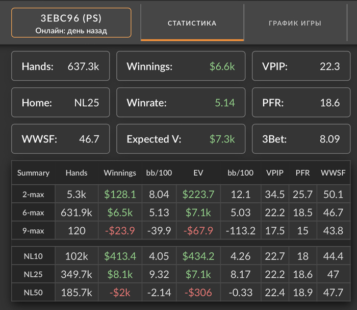The height and width of the screenshot is (310, 357).
Task: Select the Hands 637.3k stat card
Action: tap(61, 66)
